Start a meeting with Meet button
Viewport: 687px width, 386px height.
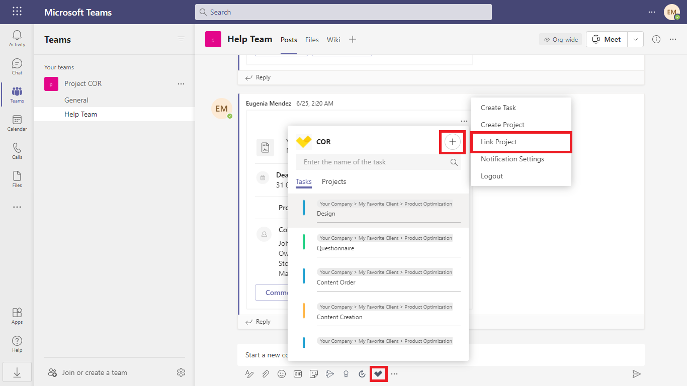[607, 39]
